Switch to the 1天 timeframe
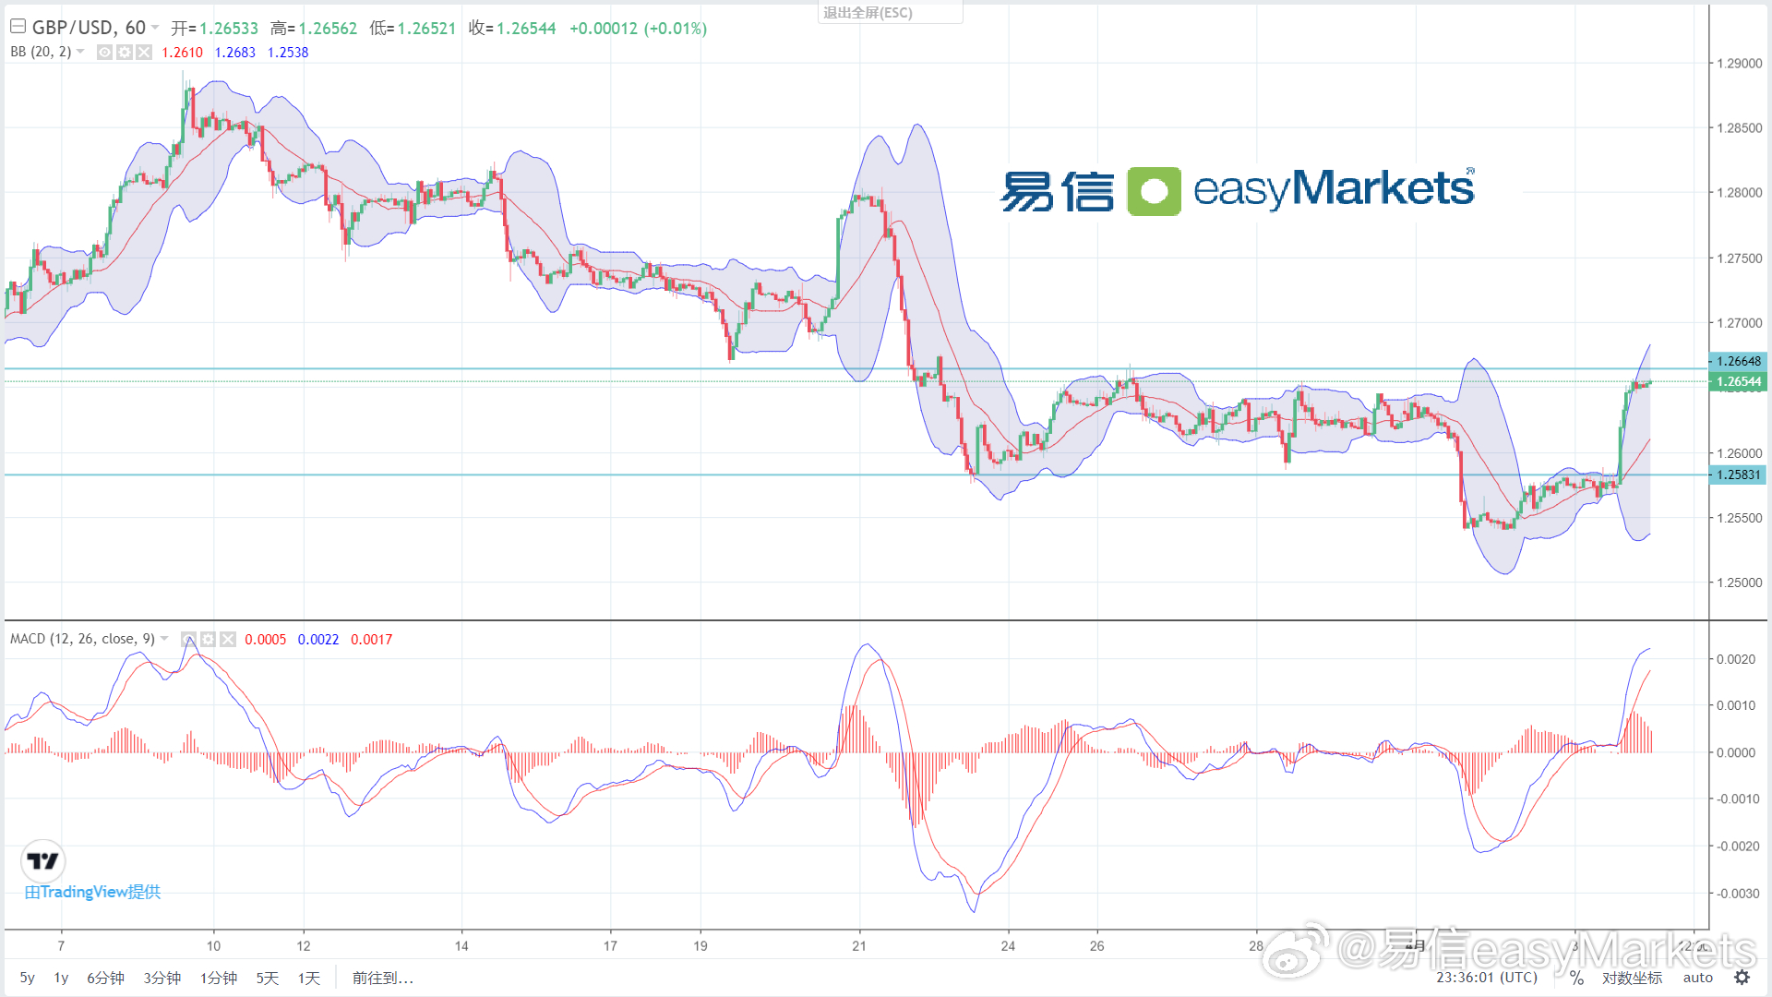The image size is (1772, 997). (x=308, y=978)
